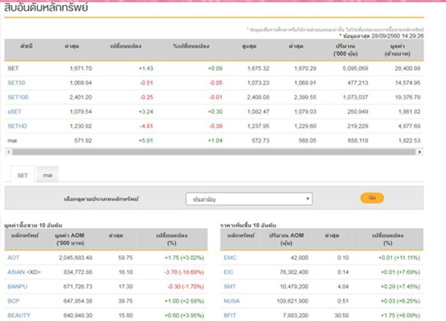Click the AOT stock link

click(x=13, y=257)
